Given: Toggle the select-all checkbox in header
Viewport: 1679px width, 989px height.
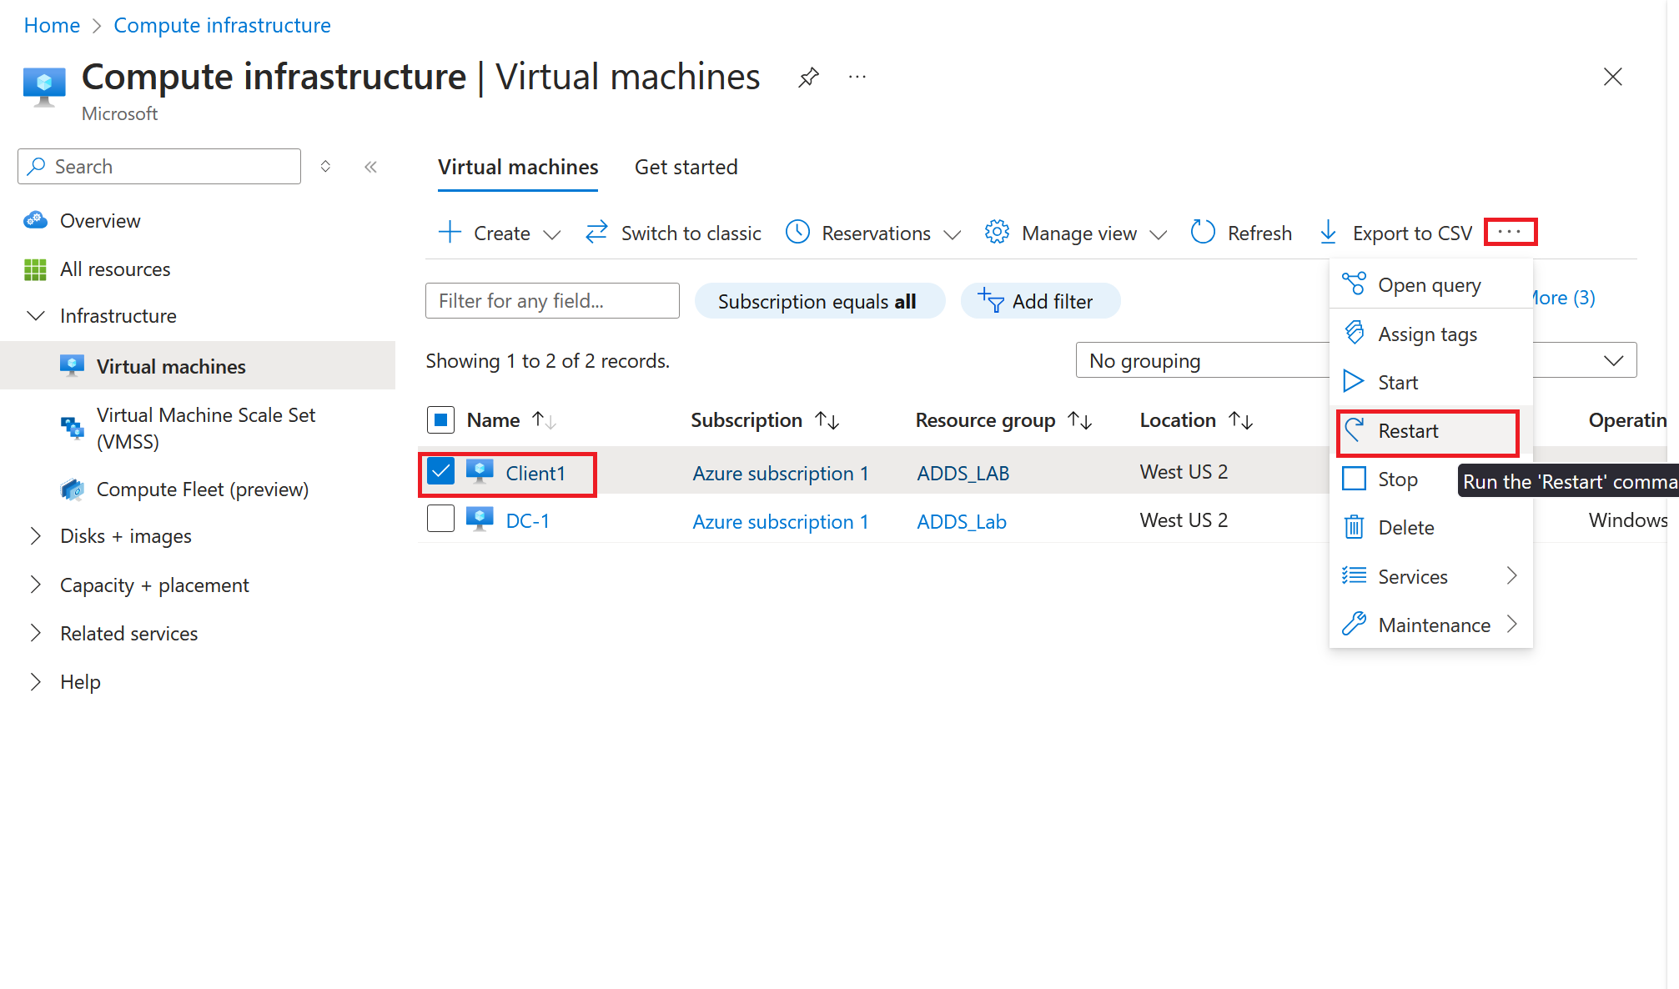Looking at the screenshot, I should 440,419.
